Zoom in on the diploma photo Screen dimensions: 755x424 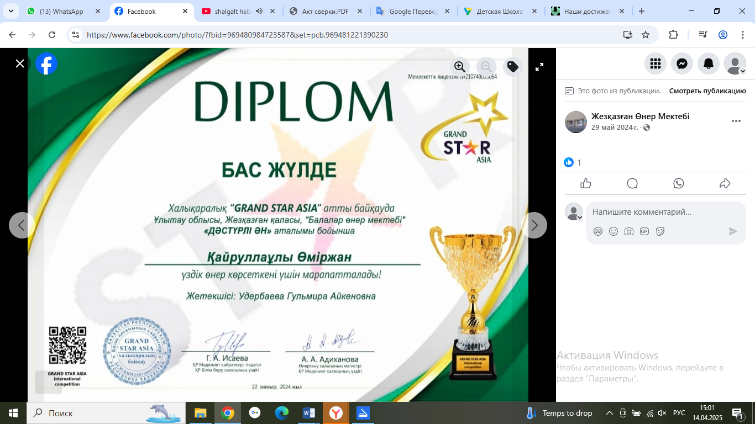click(x=460, y=67)
